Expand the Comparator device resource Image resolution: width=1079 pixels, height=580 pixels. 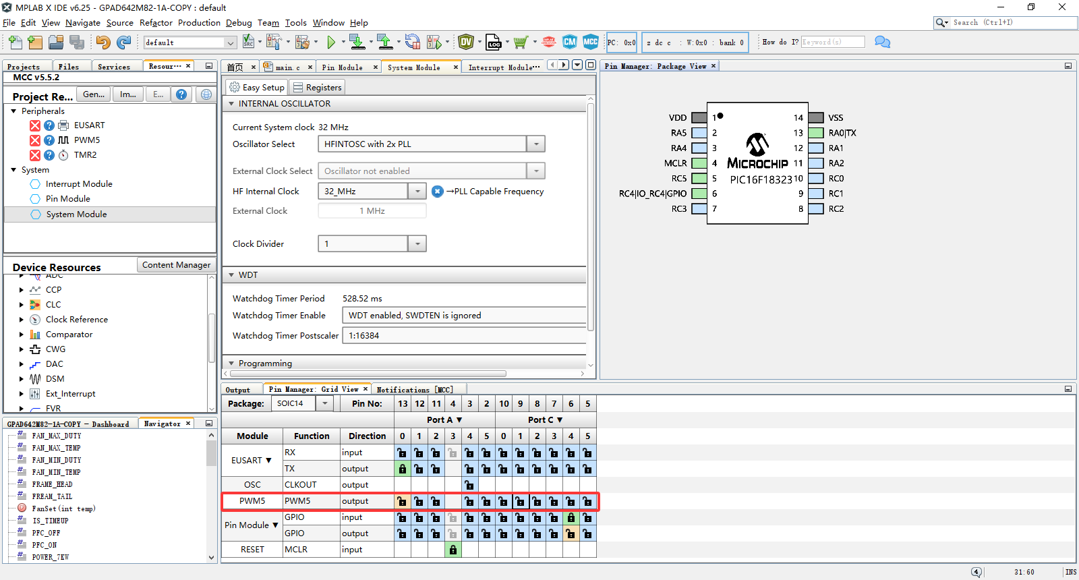pos(22,335)
